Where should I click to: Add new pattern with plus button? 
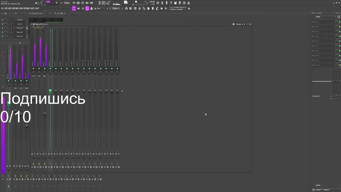point(122,8)
